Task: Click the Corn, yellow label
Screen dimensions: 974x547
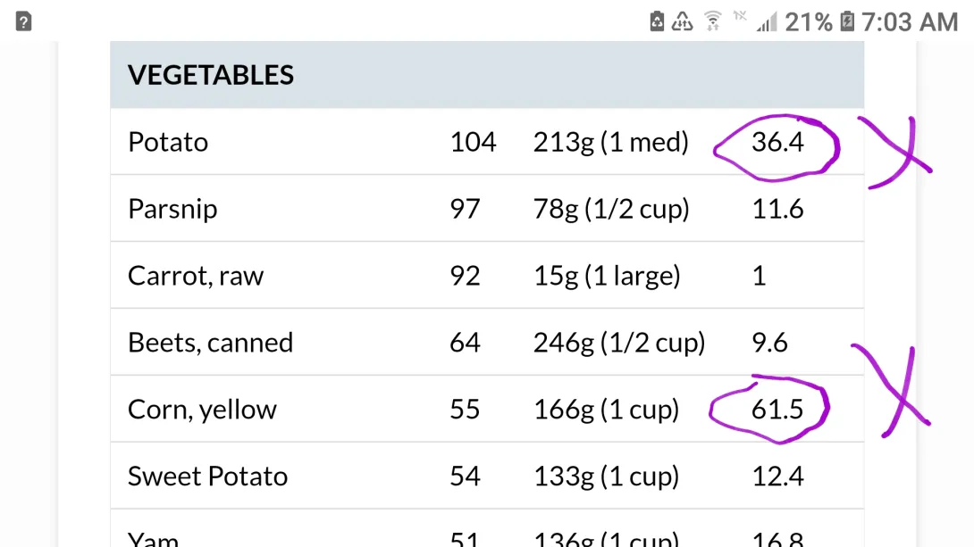Action: (x=202, y=410)
